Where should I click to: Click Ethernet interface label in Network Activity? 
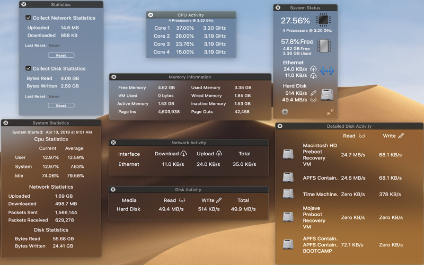(129, 164)
